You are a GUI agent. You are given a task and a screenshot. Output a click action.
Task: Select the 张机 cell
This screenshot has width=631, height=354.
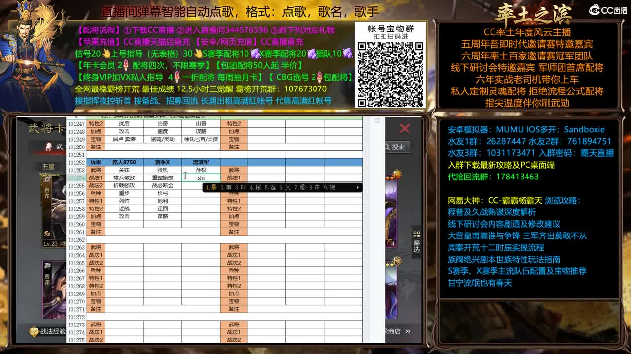(163, 170)
